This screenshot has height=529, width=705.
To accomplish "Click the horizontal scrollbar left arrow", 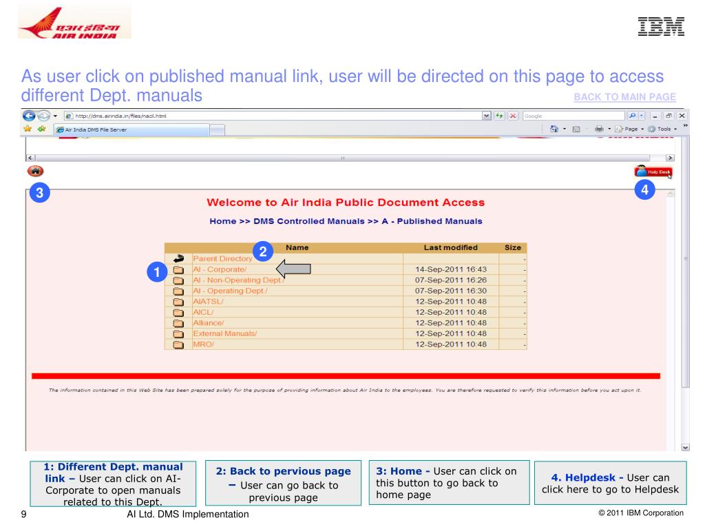I will point(30,158).
